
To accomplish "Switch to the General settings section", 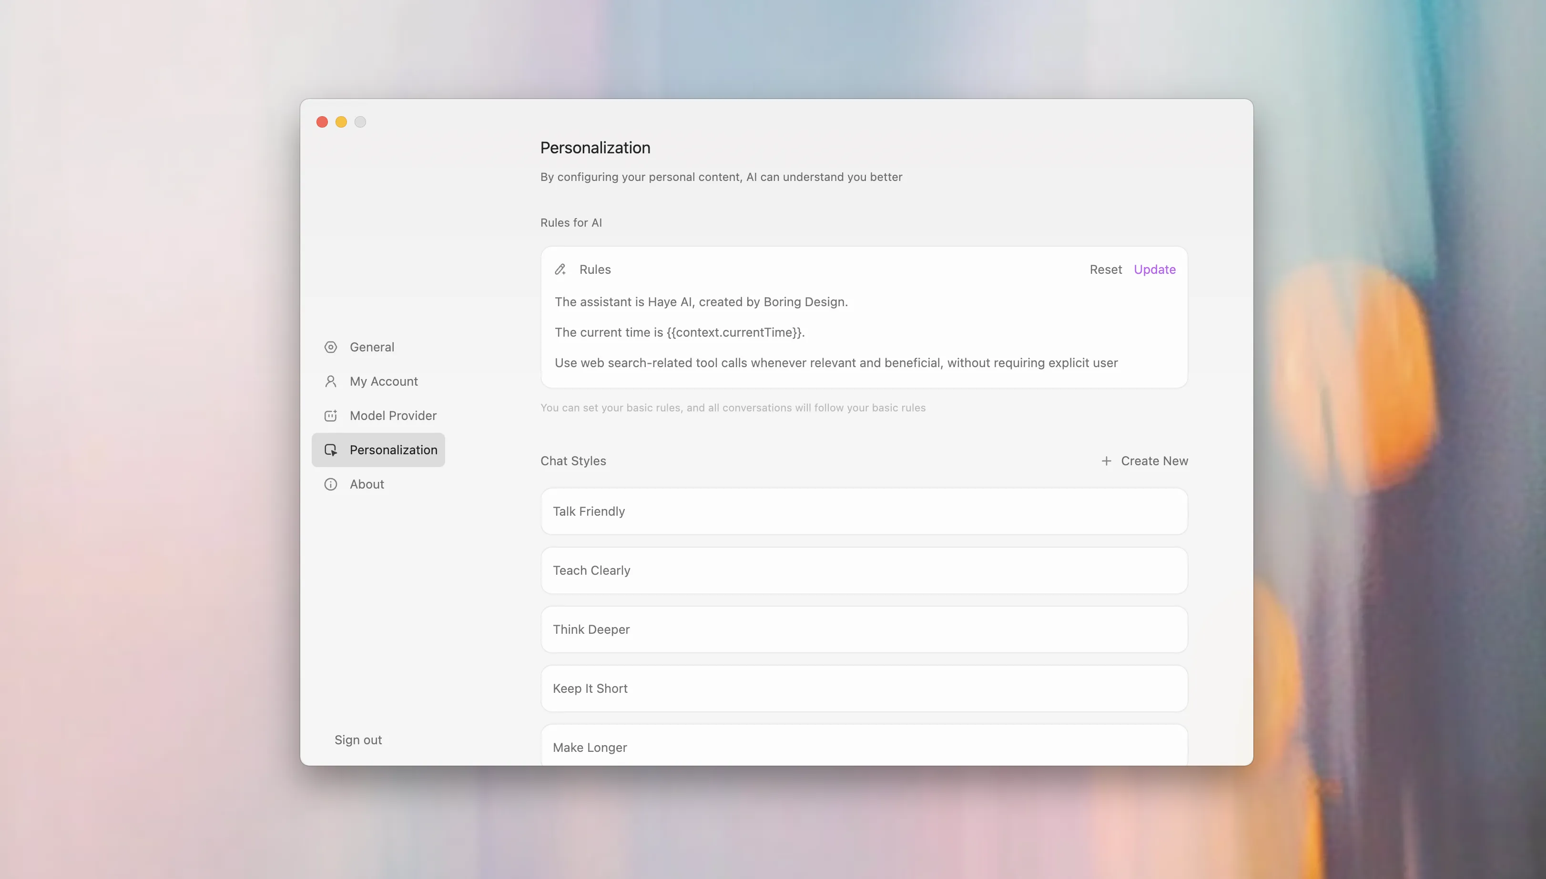I will [x=371, y=347].
